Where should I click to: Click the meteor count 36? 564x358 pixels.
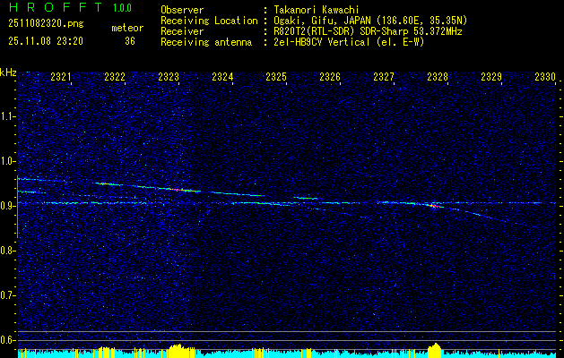[x=130, y=41]
